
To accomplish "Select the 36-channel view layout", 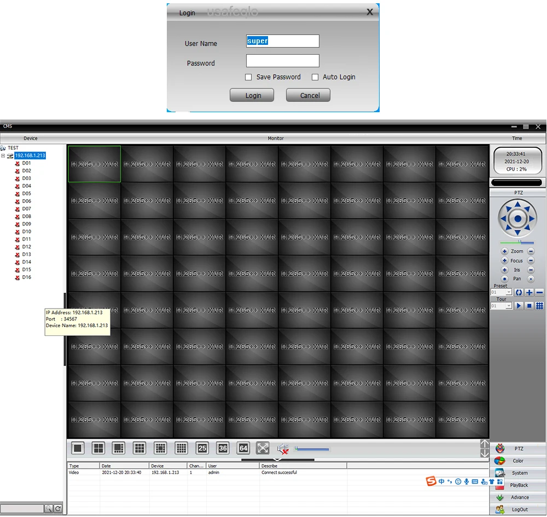I will click(223, 448).
